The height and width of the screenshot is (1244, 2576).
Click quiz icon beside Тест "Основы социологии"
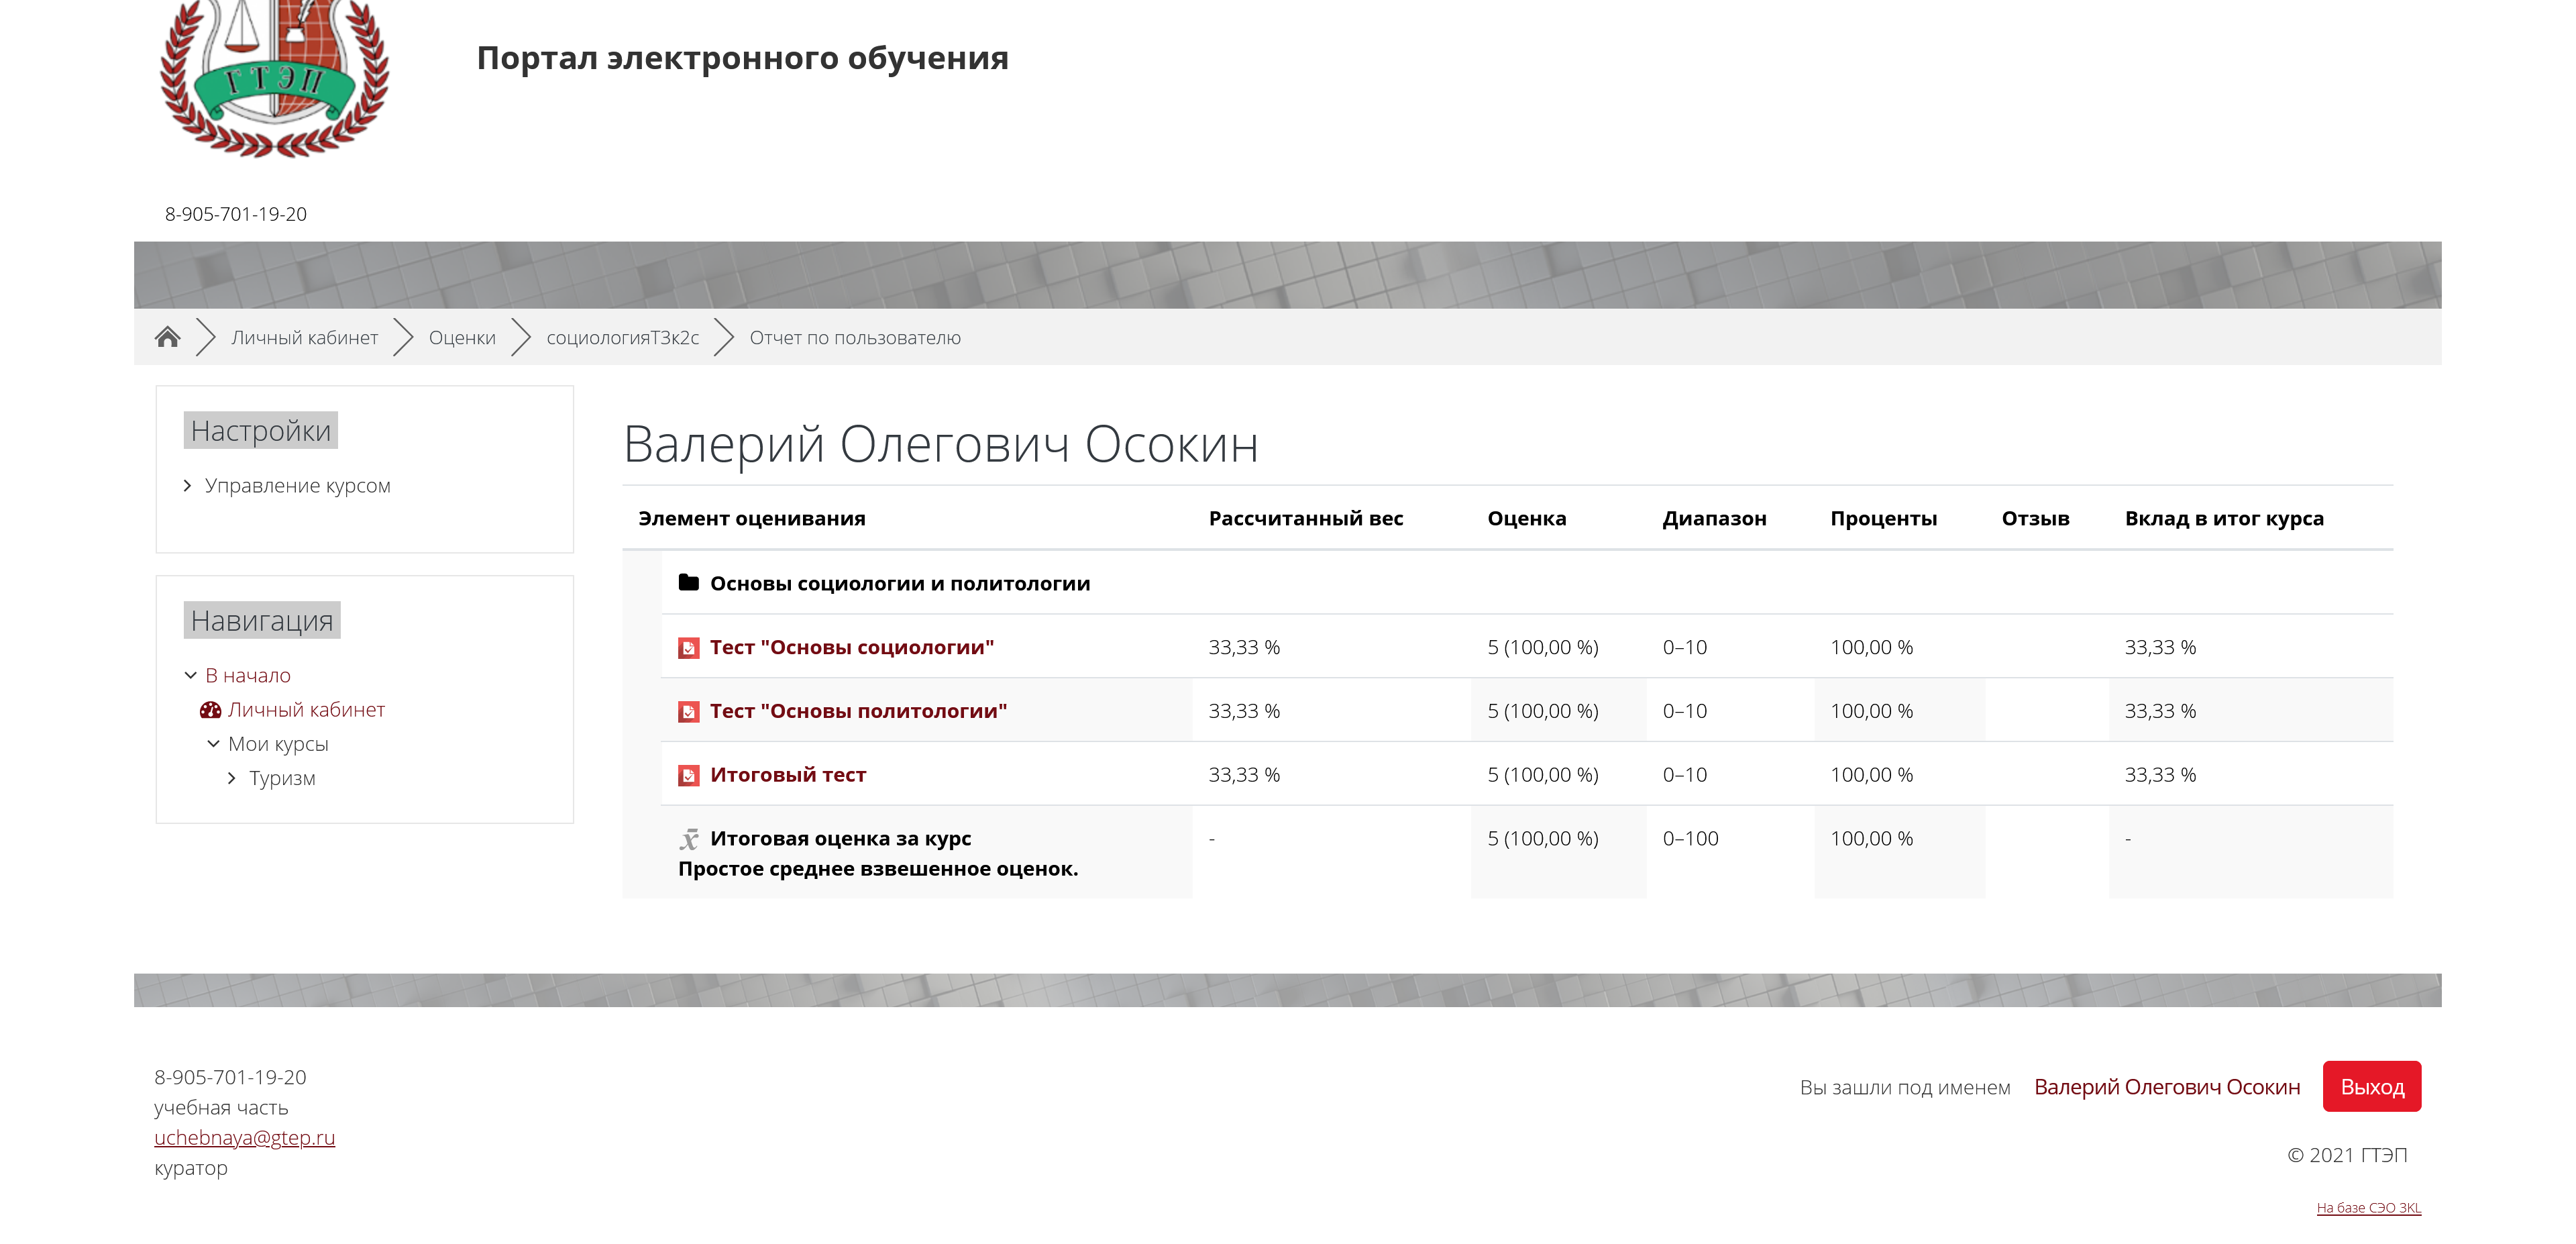[x=688, y=648]
